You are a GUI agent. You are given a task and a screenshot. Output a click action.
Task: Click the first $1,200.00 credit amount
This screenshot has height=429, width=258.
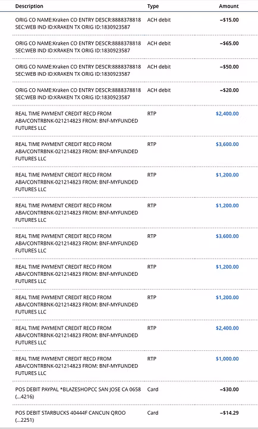pos(227,175)
